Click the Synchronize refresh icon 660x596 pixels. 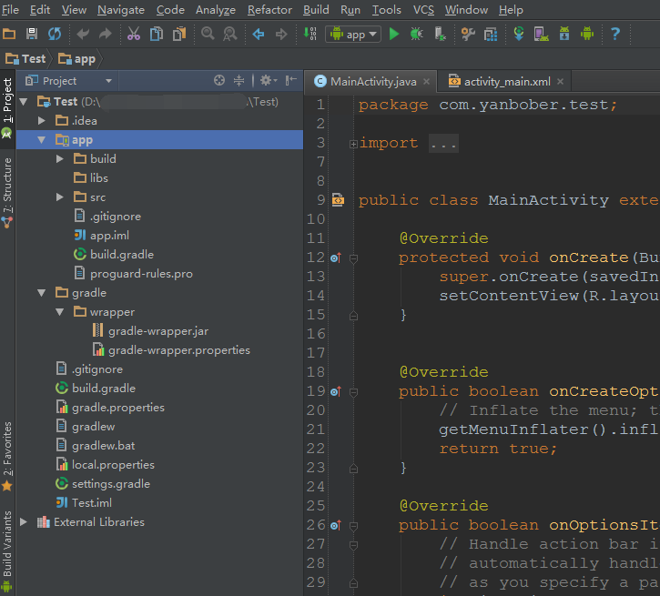pos(55,34)
